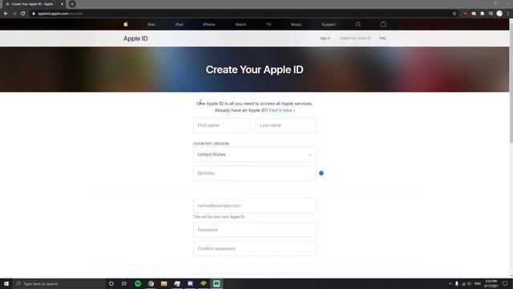
Task: Open iPhone menu in Apple navigation
Action: coord(208,25)
